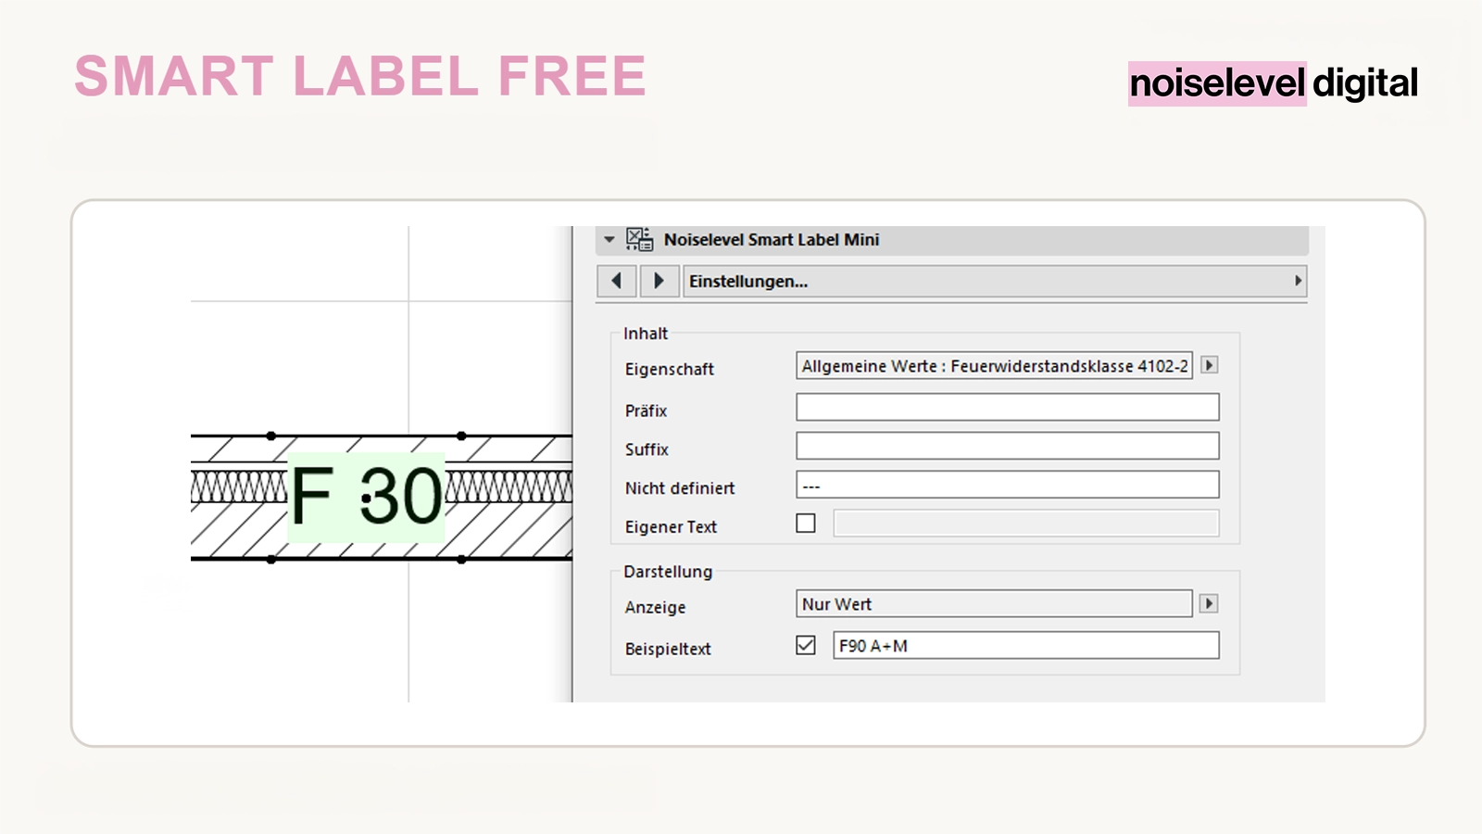Edit the Beispieltext F90 A+M field
The height and width of the screenshot is (834, 1482).
1026,646
